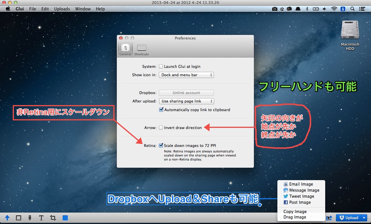The width and height of the screenshot is (371, 224).
Task: Pick the crop tool
Action: (53, 218)
